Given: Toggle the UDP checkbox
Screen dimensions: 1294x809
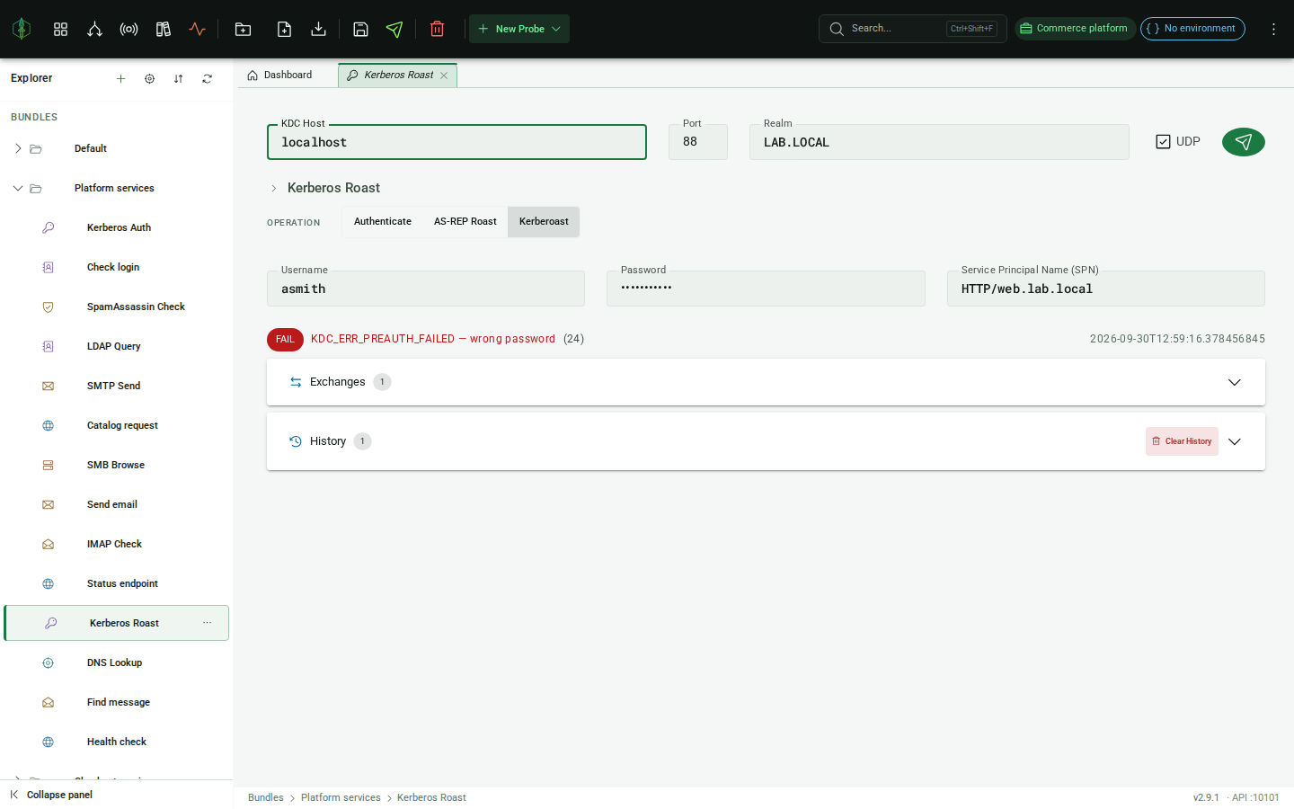Looking at the screenshot, I should coord(1163,142).
